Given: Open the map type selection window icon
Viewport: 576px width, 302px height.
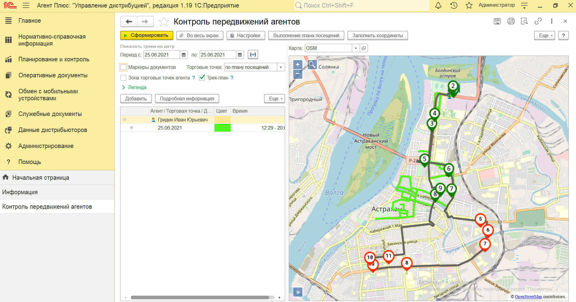Looking at the screenshot, I should (364, 48).
